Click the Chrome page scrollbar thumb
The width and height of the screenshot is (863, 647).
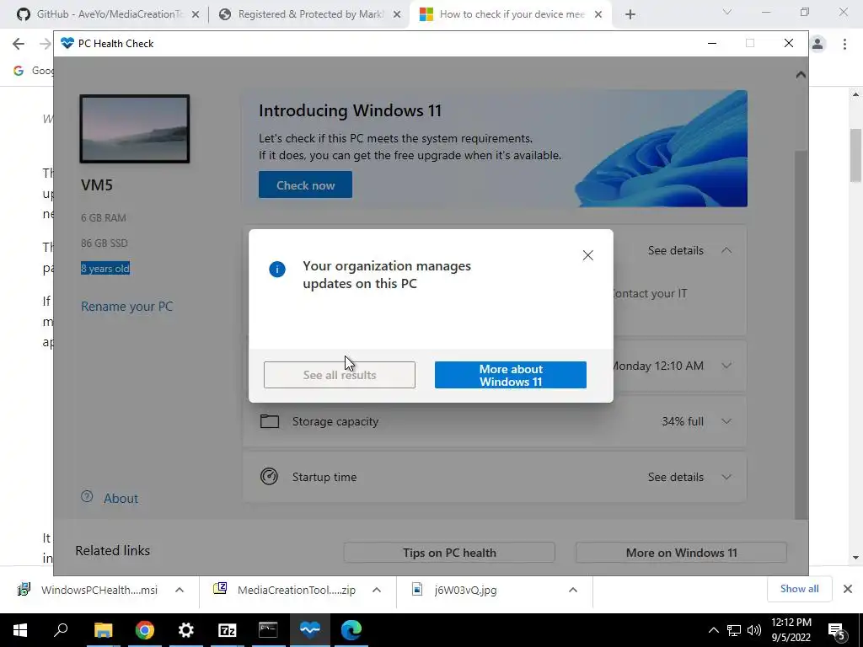(855, 155)
